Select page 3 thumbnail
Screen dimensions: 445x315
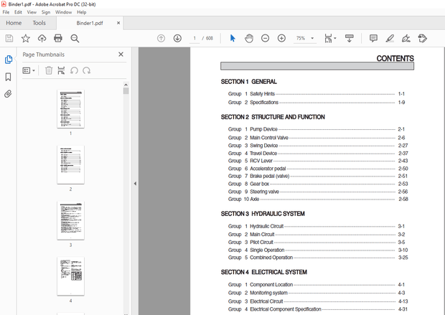[70, 220]
